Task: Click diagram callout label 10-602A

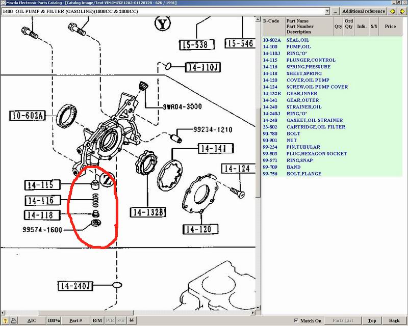Action: coord(28,116)
